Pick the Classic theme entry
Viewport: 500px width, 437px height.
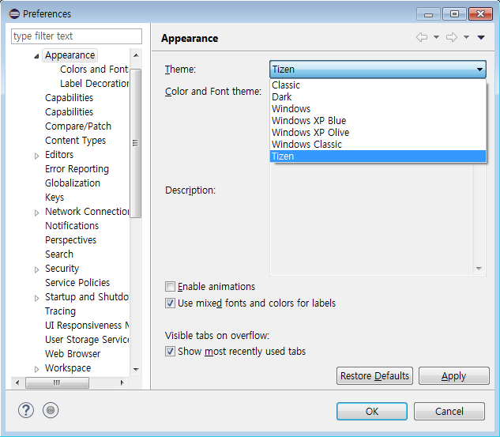(286, 85)
